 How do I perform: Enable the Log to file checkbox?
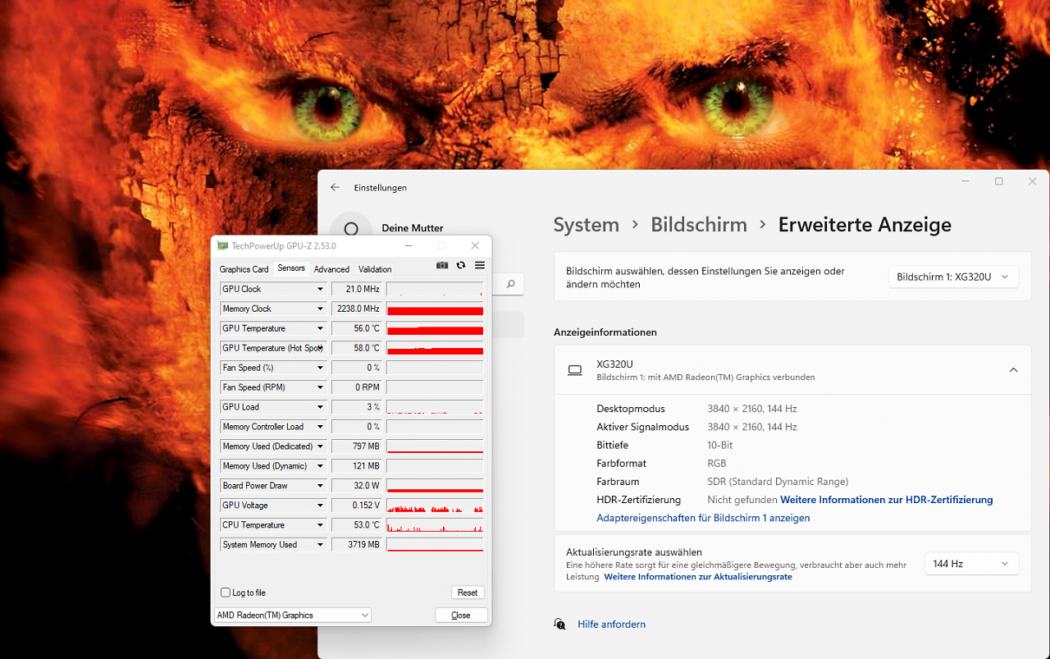(x=226, y=593)
